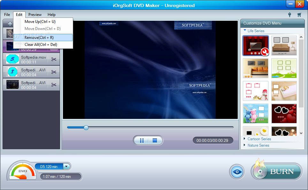Open the Preview menu
This screenshot has height=190, width=308.
click(35, 15)
